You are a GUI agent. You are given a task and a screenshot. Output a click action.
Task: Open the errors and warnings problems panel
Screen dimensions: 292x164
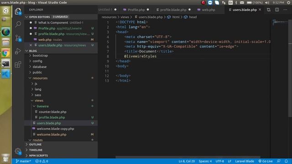click(42, 161)
